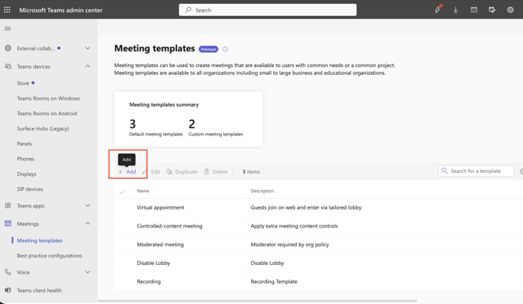This screenshot has width=523, height=304.
Task: Open SIP devices in the sidebar
Action: tap(30, 189)
